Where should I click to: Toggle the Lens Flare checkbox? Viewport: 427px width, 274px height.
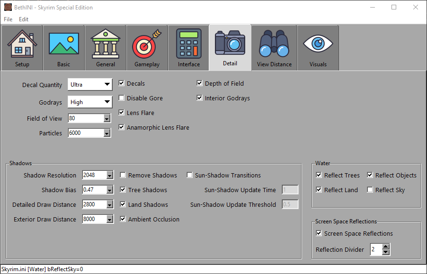point(122,113)
